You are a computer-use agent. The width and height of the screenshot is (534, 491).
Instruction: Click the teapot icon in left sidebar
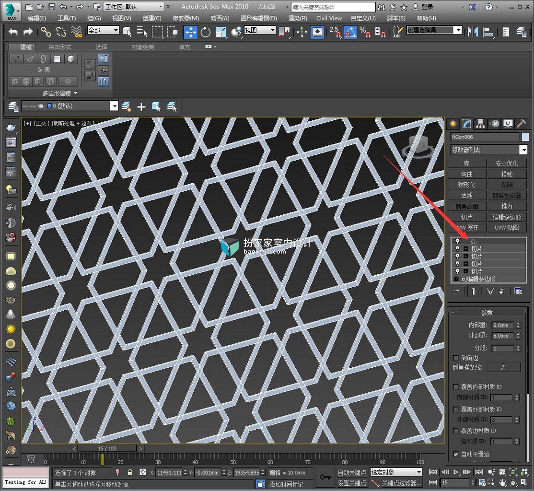11,127
